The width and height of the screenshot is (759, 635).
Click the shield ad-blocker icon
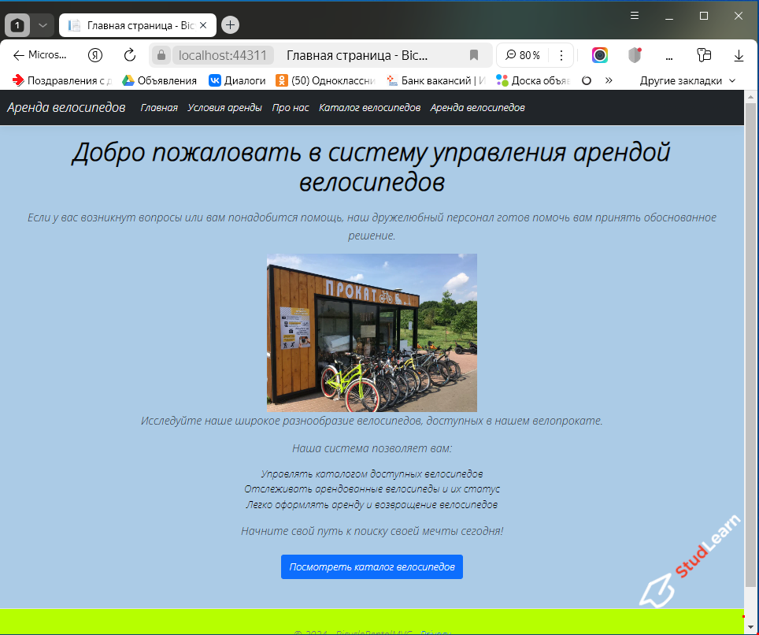(x=635, y=54)
